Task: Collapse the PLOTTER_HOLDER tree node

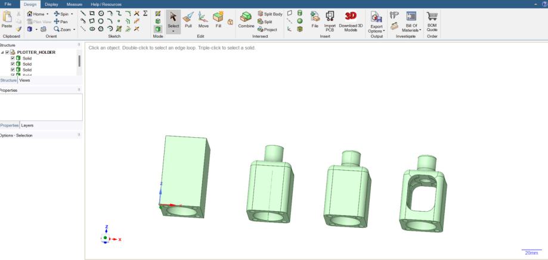Action: [x=2, y=52]
